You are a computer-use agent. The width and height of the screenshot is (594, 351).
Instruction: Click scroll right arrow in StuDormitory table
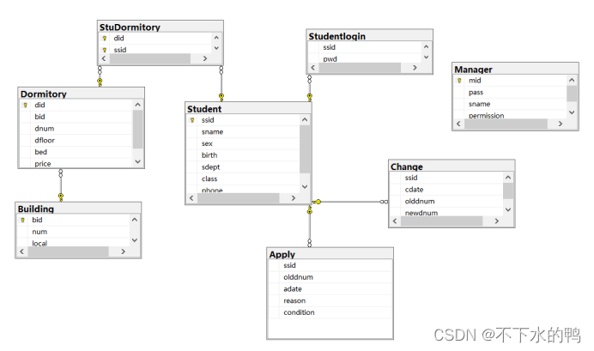click(x=205, y=58)
